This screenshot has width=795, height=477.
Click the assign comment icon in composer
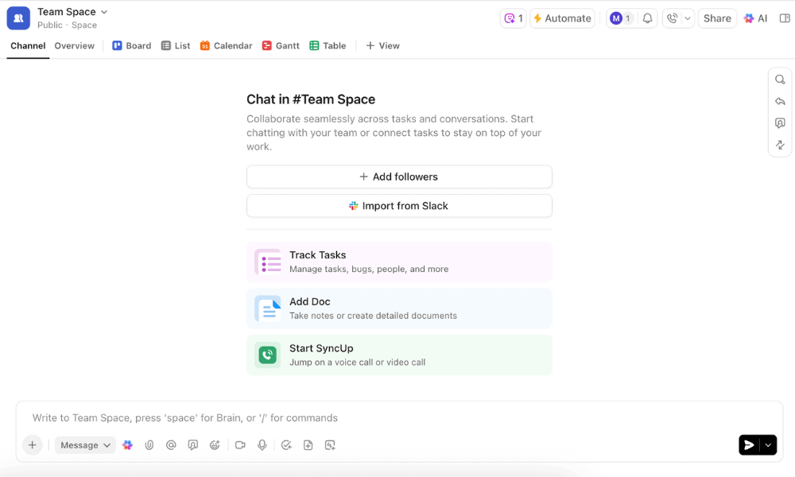(x=192, y=445)
